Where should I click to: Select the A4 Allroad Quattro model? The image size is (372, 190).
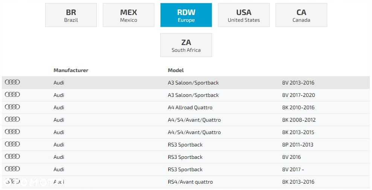tap(190, 107)
